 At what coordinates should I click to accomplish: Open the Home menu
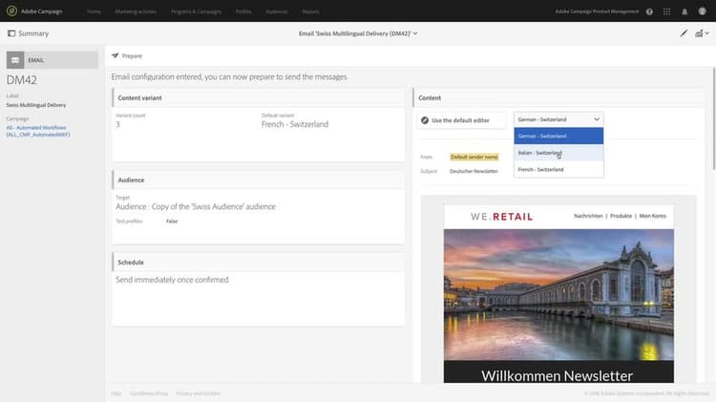pyautogui.click(x=94, y=11)
